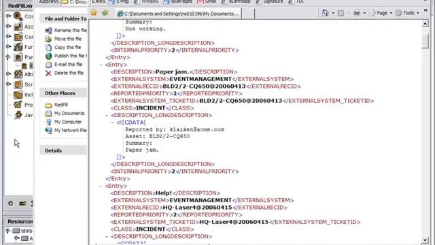Click the 'Rename this file' link
435x245 pixels.
[x=71, y=30]
